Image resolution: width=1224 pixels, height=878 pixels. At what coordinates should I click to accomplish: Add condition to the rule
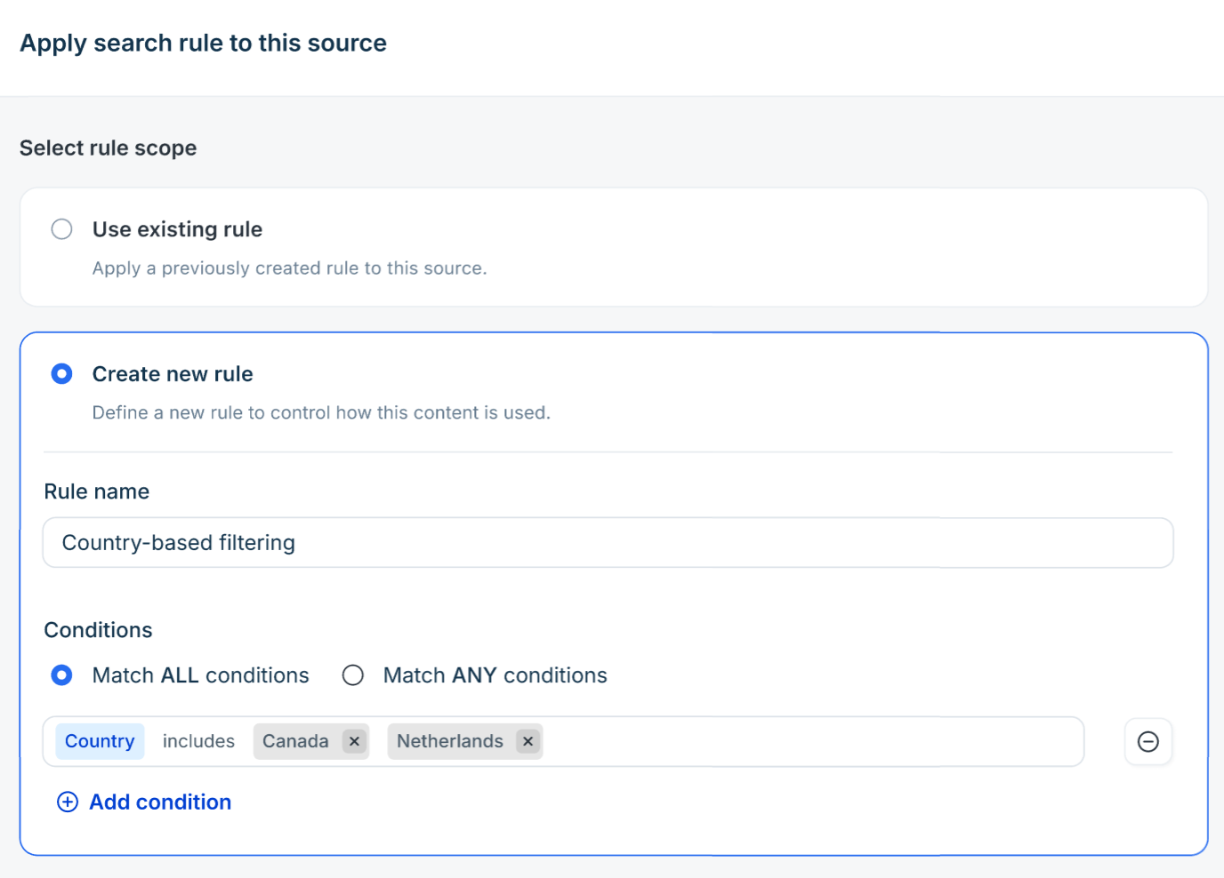144,802
